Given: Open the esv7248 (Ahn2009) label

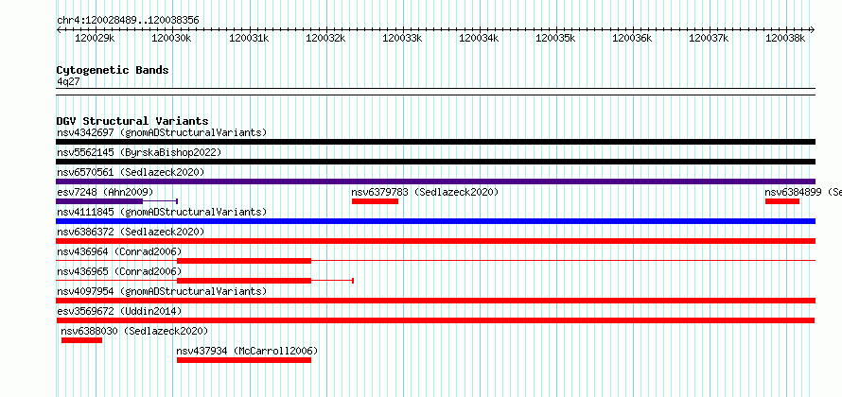Looking at the screenshot, I should tap(105, 192).
